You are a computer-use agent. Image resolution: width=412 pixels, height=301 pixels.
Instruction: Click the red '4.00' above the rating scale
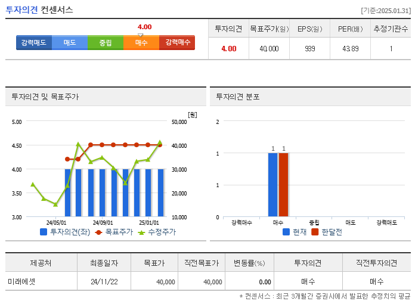coord(144,27)
